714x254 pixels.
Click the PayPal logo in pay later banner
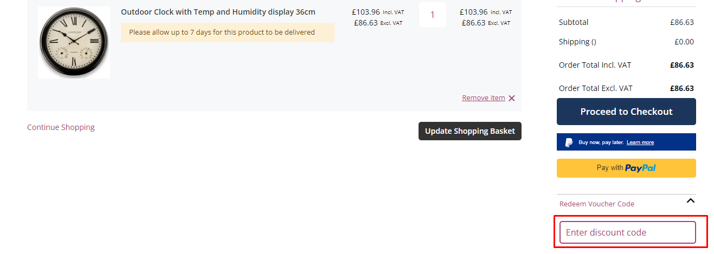569,142
